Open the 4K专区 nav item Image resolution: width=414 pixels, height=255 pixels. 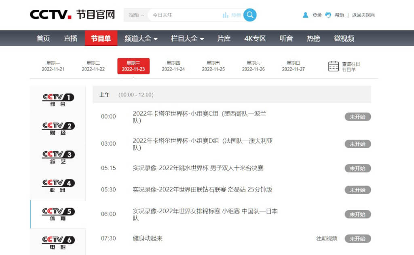coord(255,38)
